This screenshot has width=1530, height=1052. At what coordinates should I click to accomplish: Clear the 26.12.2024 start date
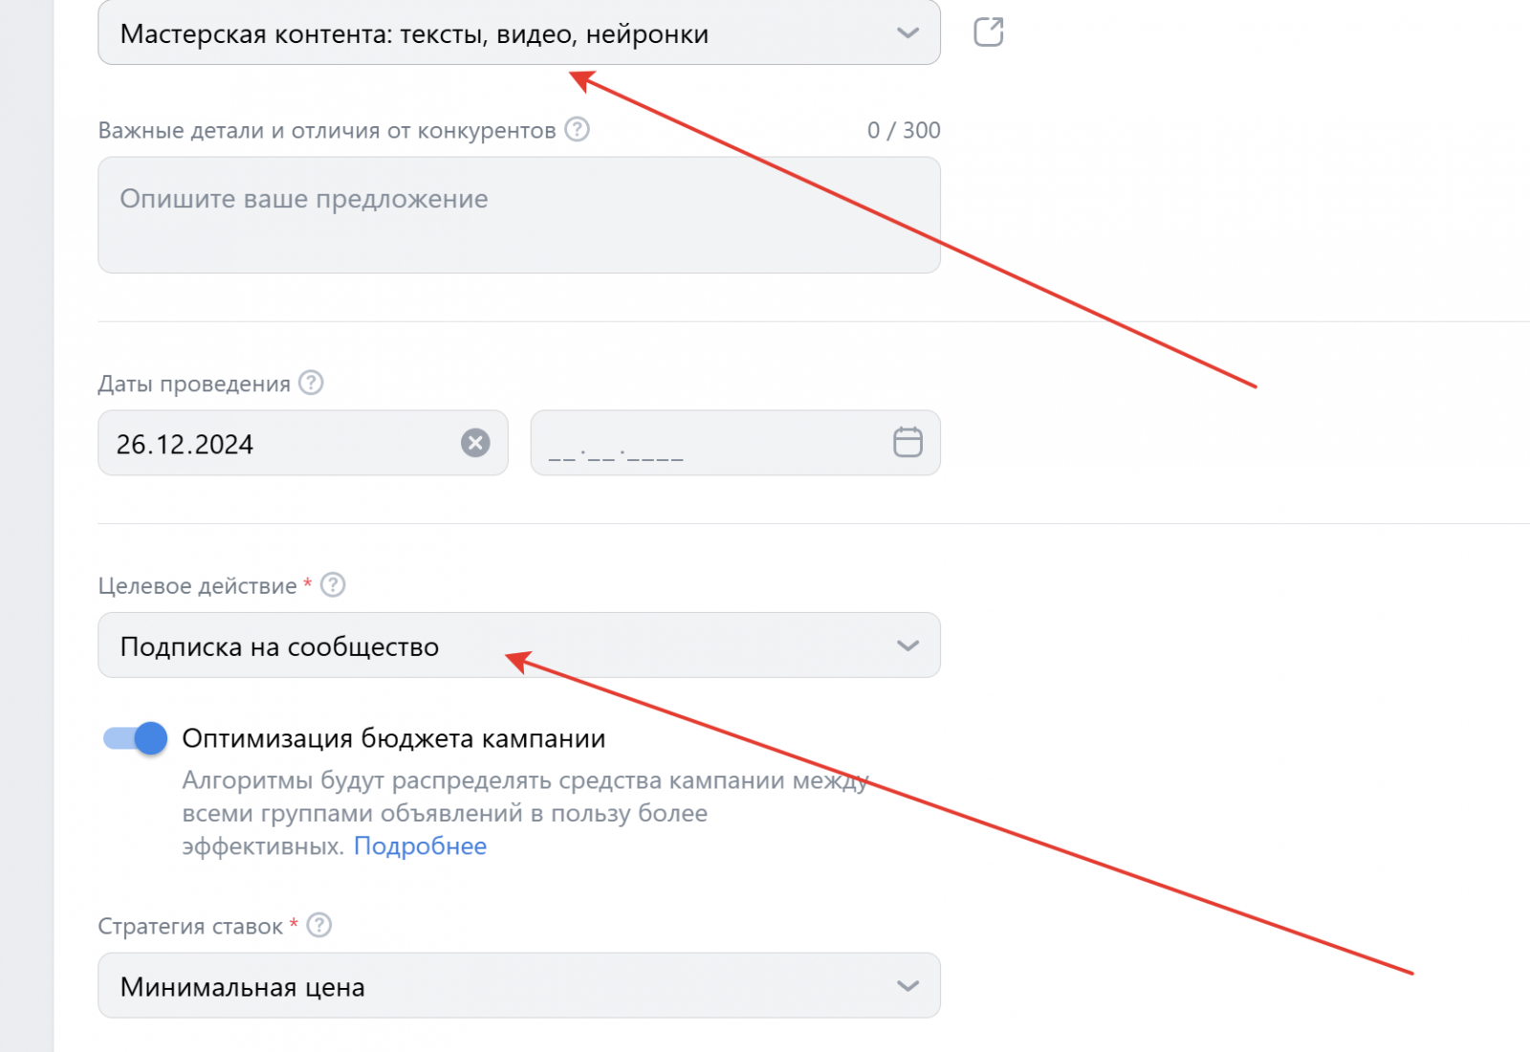pyautogui.click(x=475, y=443)
